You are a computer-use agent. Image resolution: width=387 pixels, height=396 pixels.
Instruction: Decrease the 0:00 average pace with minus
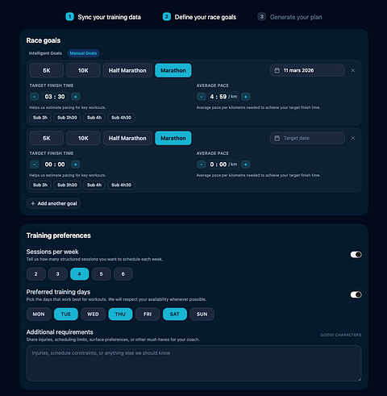202,165
